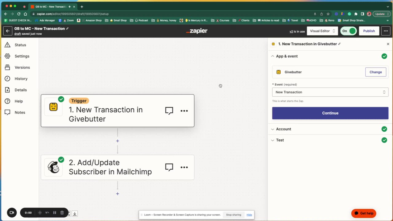Screen dimensions: 393x221
Task: Open Chrome extensions puzzle icon
Action: 356,14
